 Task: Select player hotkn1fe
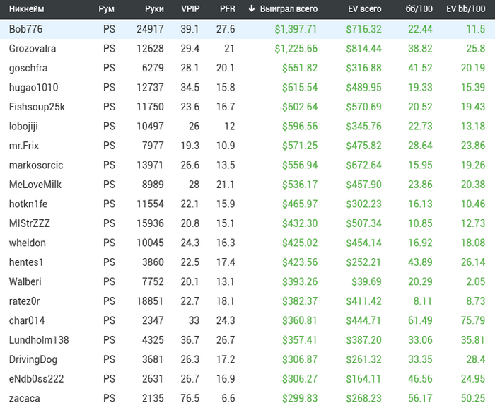28,204
